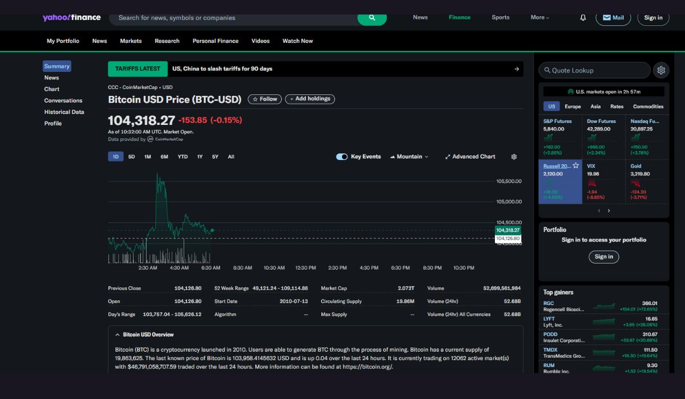Select the YTD chart range

tap(183, 157)
